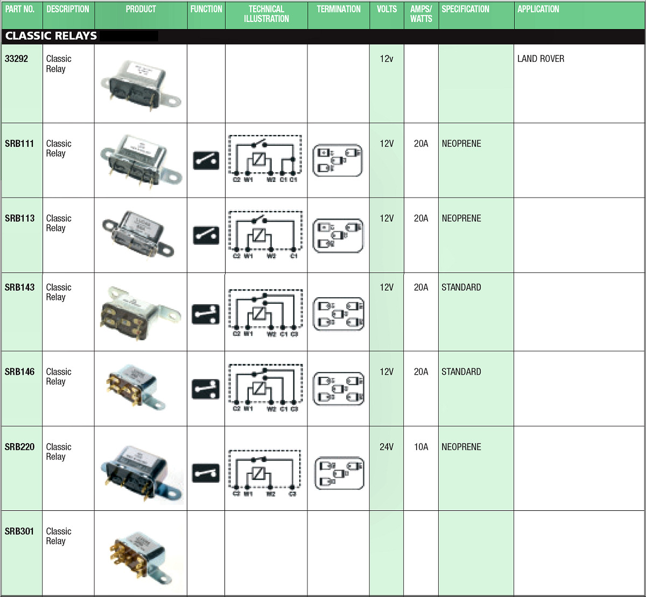
Task: Select the SRB111 termination pin layout icon
Action: point(338,160)
